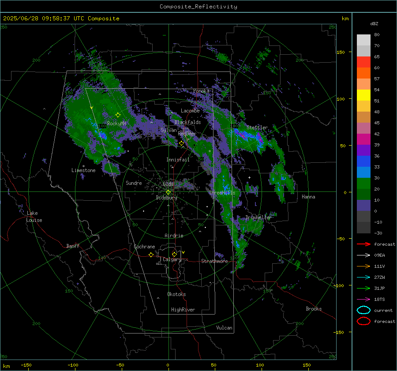This screenshot has width=397, height=371.
Task: Click the magenta 18TS arrow symbol
Action: 363,300
